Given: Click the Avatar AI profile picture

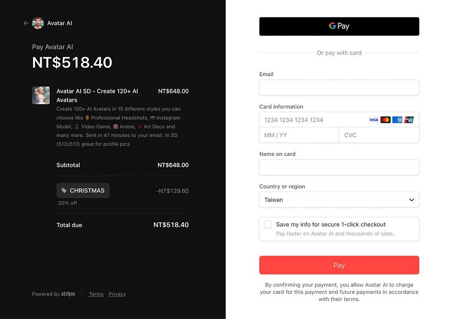Looking at the screenshot, I should click(x=38, y=23).
